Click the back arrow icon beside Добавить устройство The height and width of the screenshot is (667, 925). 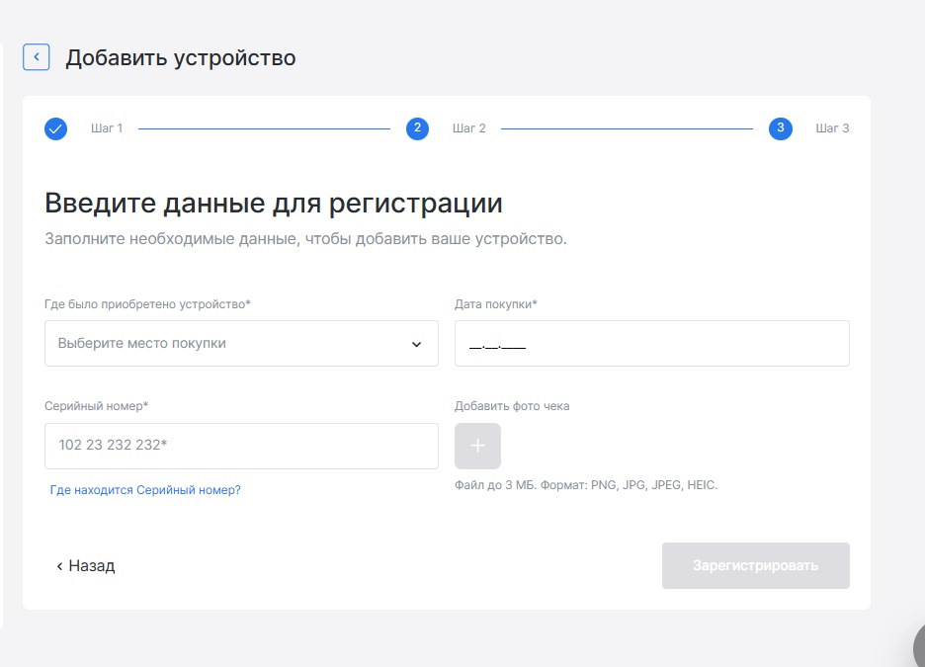[36, 57]
